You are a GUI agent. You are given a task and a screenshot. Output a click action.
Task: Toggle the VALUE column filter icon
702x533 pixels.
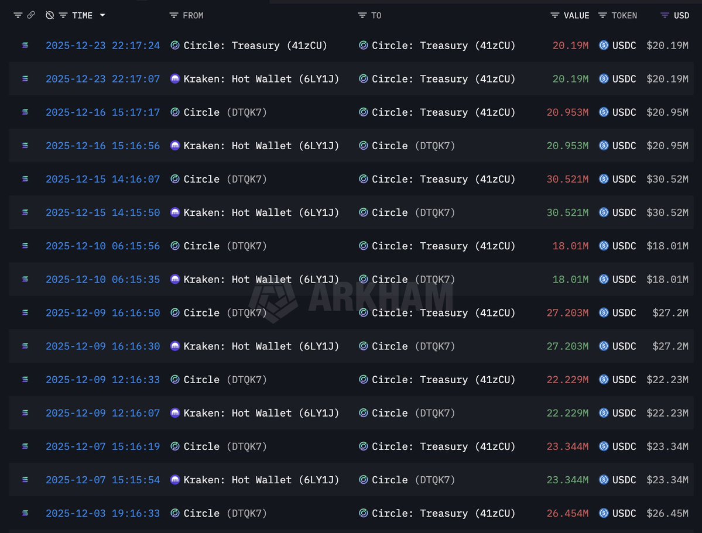(x=555, y=15)
